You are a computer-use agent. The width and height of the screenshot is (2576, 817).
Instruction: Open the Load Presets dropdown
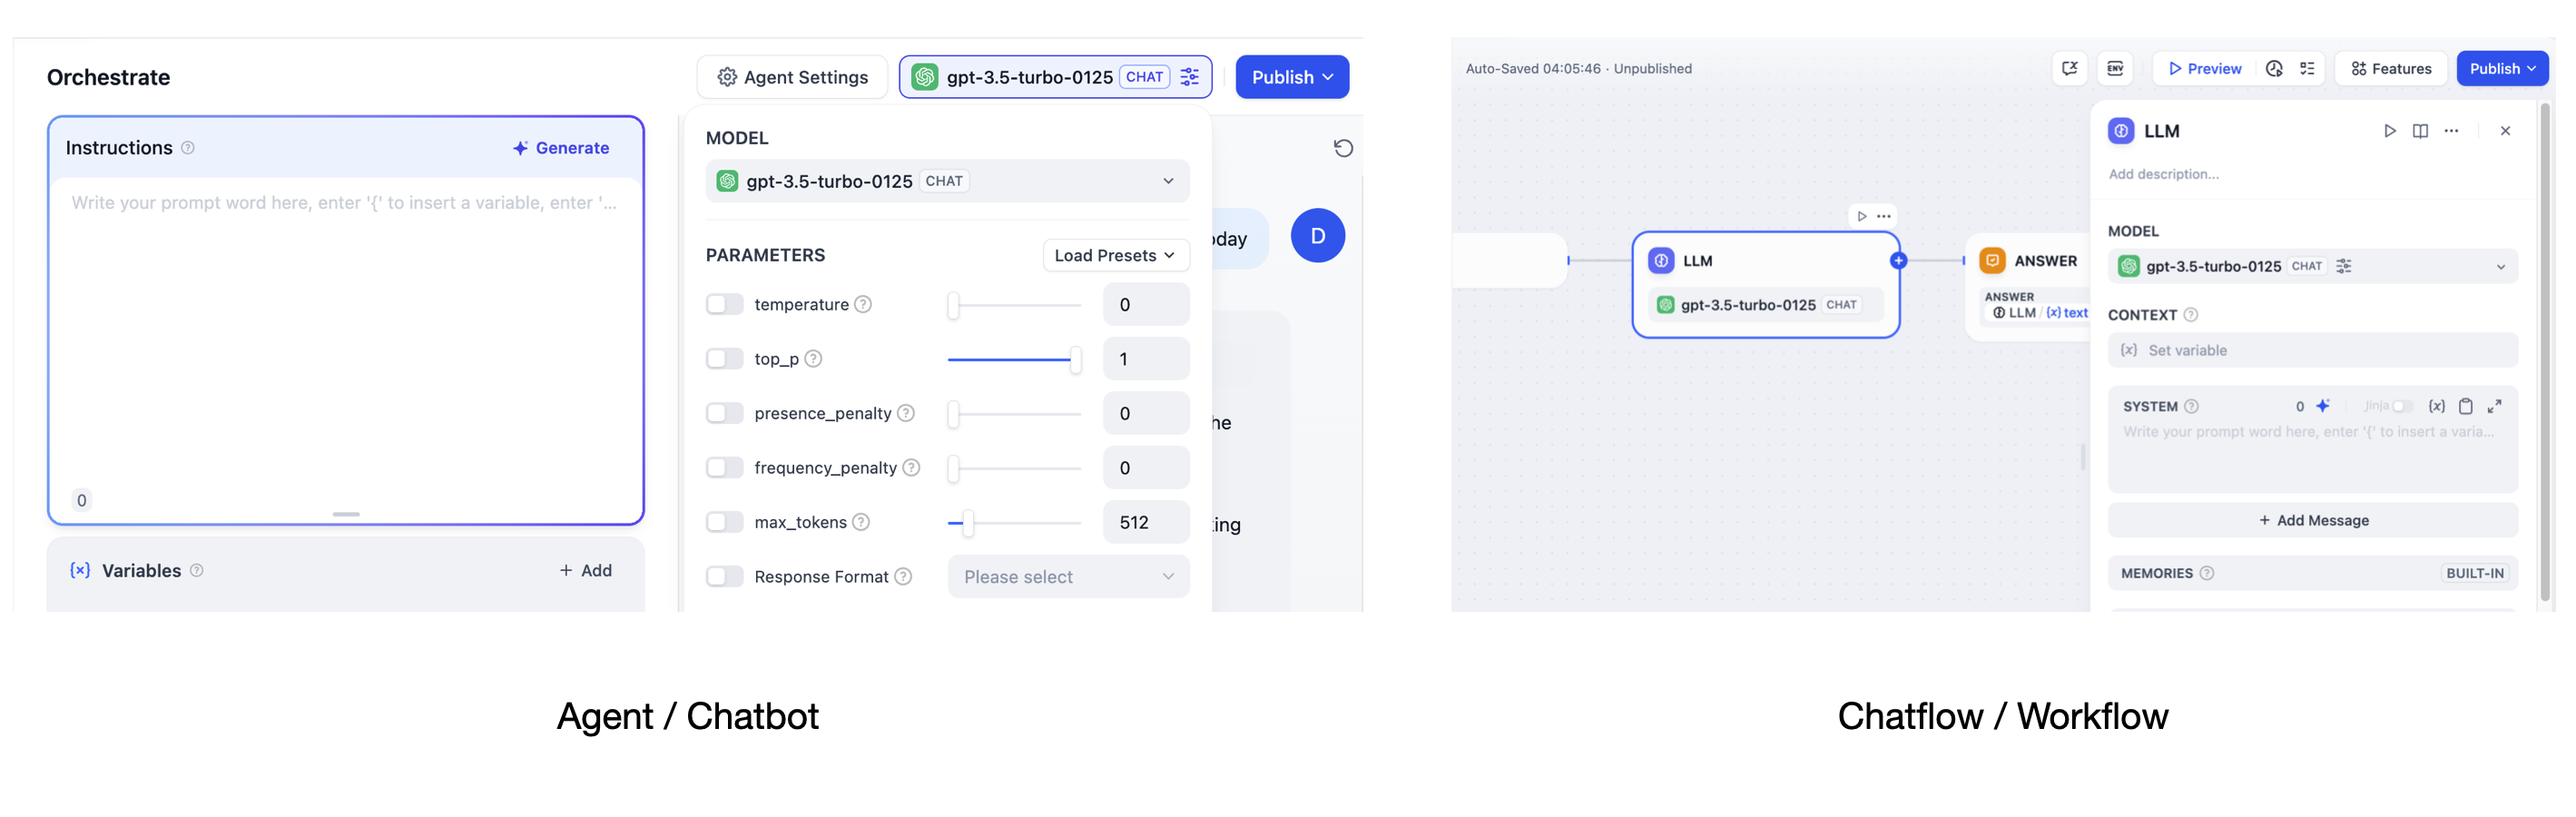(1116, 255)
